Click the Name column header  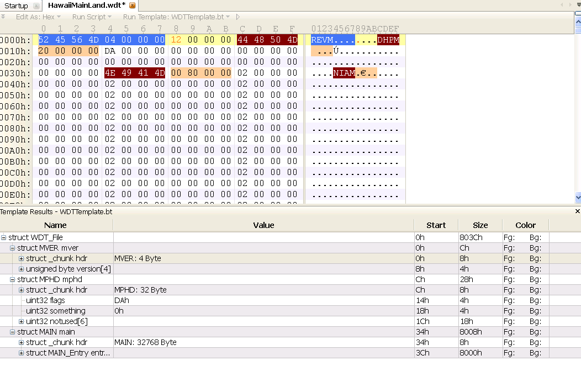click(56, 225)
